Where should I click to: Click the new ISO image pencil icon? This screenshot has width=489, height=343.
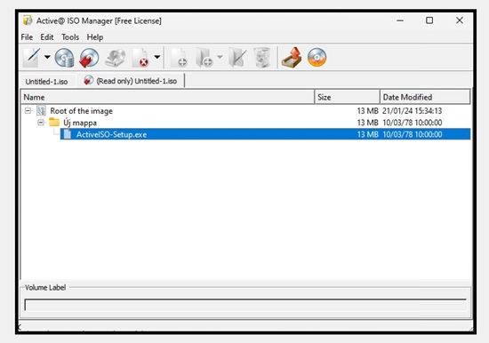click(32, 58)
